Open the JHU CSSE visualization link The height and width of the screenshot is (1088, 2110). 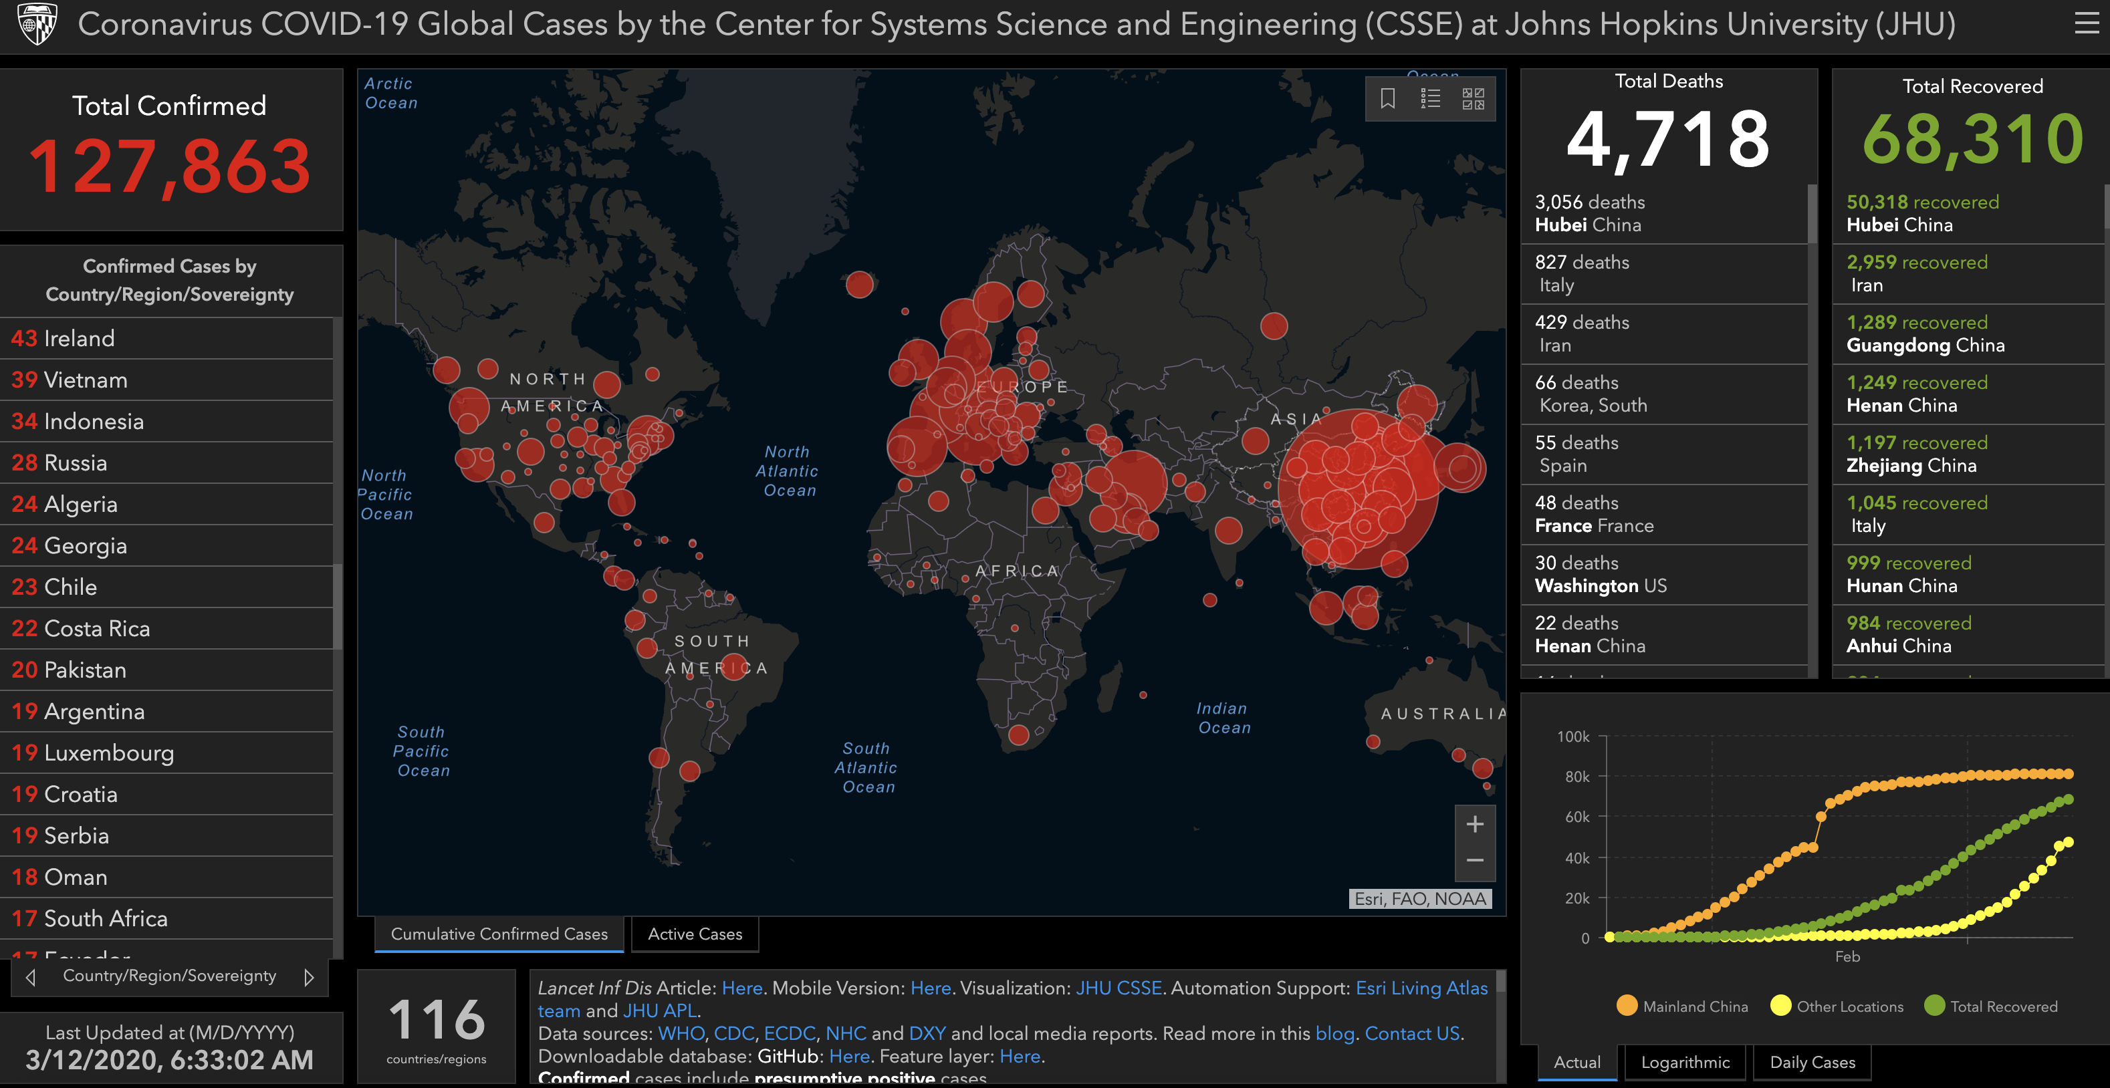click(1118, 988)
